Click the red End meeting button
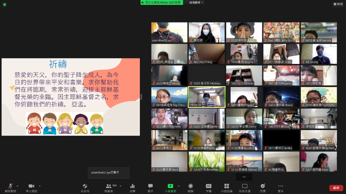The width and height of the screenshot is (346, 194). tap(336, 188)
